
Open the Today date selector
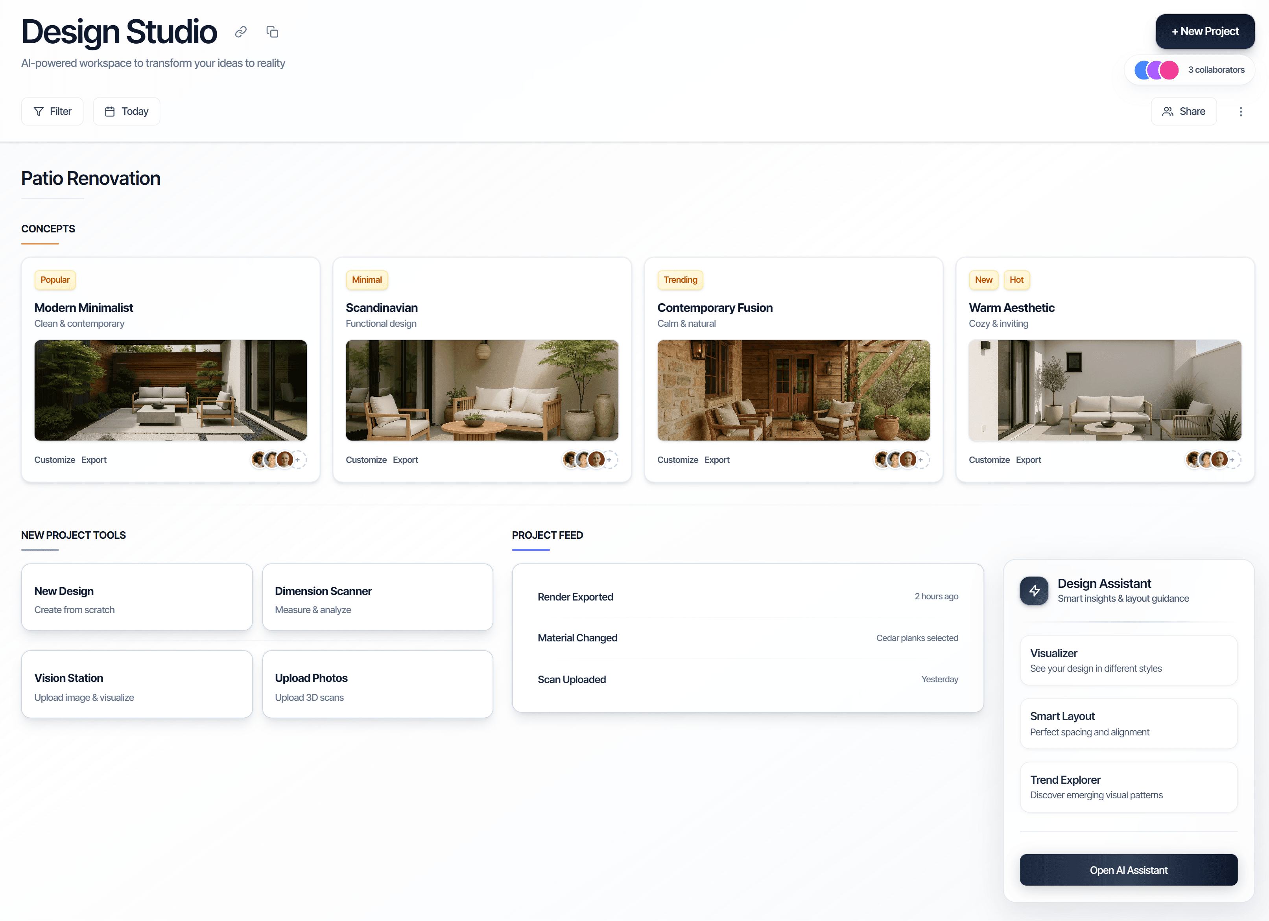tap(126, 111)
